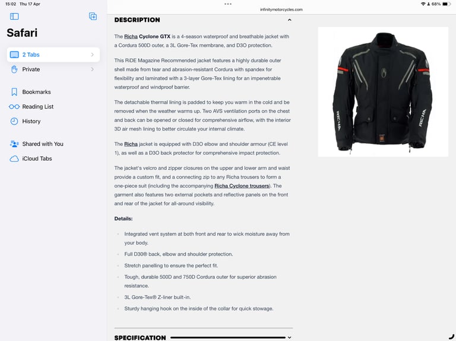Follow the Richa link in armour paragraph

(x=131, y=144)
